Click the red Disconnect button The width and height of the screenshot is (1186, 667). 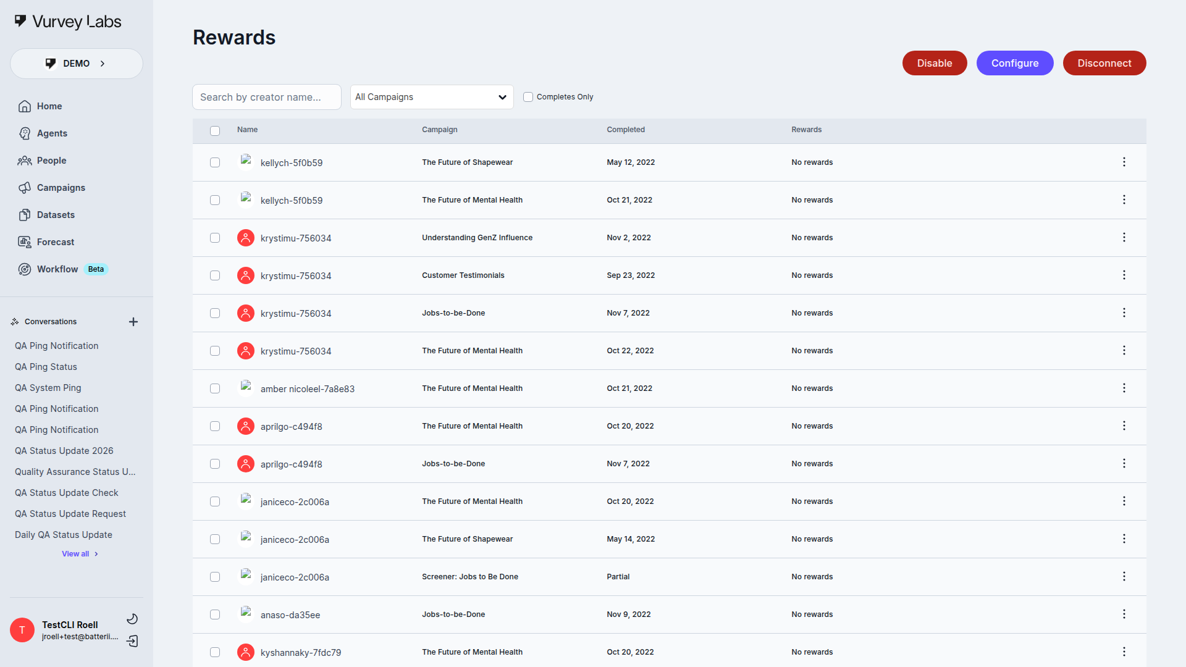point(1104,63)
